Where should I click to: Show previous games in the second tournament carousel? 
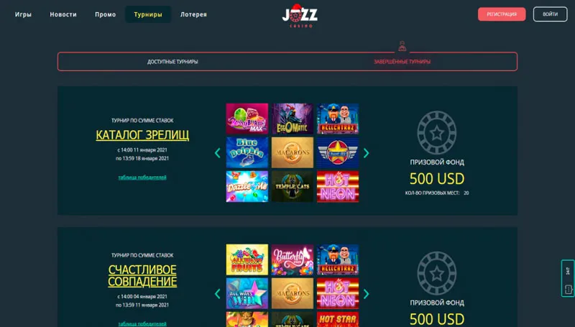218,294
